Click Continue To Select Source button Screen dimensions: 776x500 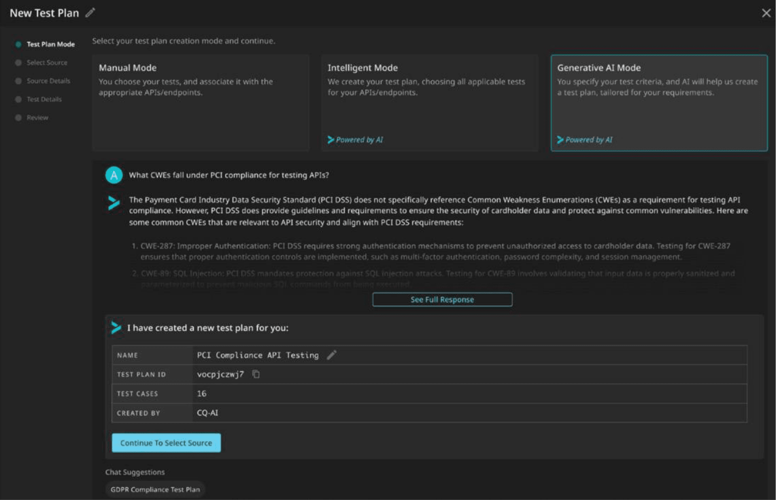pos(166,443)
